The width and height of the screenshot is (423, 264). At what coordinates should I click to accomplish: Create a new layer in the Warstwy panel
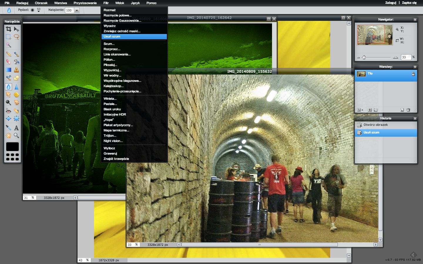[402, 110]
